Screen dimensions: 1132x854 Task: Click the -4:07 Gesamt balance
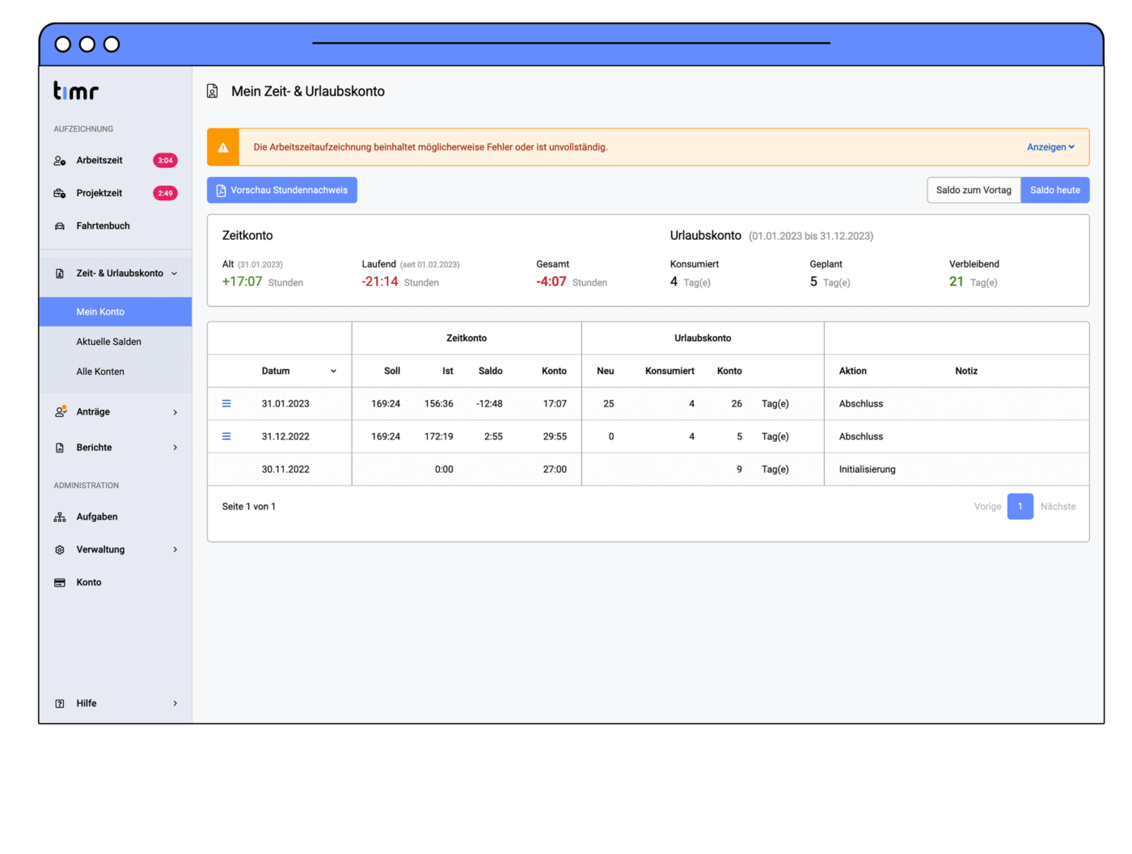551,282
